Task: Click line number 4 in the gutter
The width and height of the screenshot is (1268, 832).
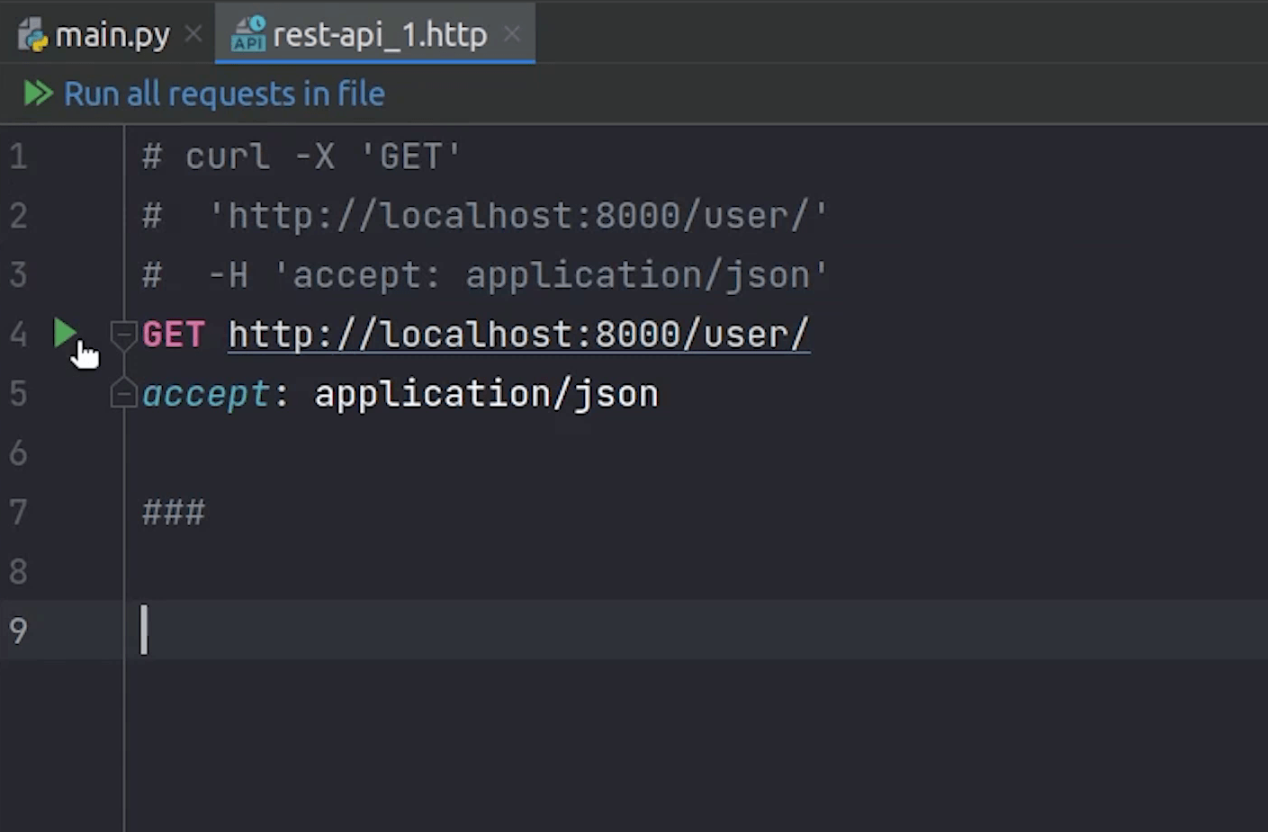Action: 18,334
